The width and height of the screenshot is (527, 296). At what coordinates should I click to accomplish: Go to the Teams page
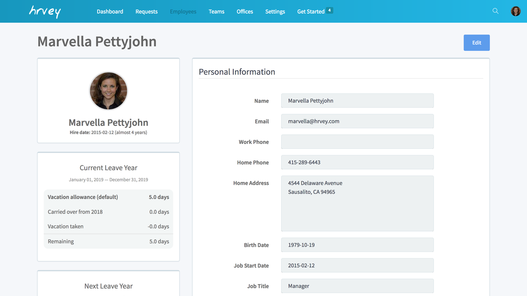click(x=216, y=12)
